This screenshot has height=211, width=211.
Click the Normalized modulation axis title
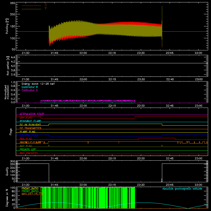pyautogui.click(x=7, y=92)
